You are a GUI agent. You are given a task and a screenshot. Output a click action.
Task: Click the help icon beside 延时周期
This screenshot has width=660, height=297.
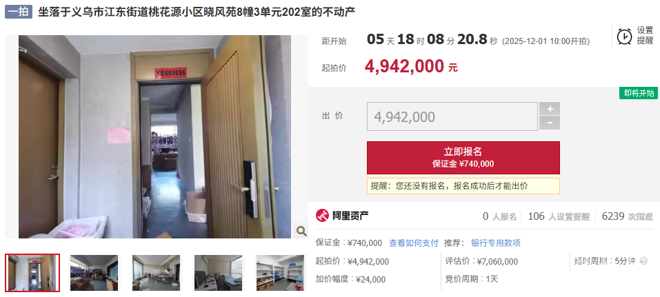[643, 261]
